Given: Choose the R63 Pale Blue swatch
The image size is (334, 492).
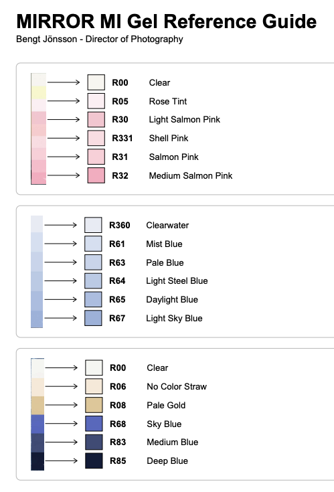Looking at the screenshot, I should pyautogui.click(x=93, y=262).
